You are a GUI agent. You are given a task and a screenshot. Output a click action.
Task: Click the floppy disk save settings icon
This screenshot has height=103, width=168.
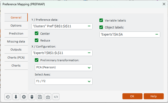[40, 97]
